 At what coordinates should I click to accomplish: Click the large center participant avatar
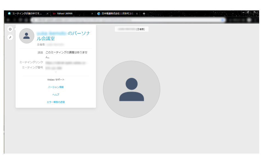pyautogui.click(x=132, y=89)
